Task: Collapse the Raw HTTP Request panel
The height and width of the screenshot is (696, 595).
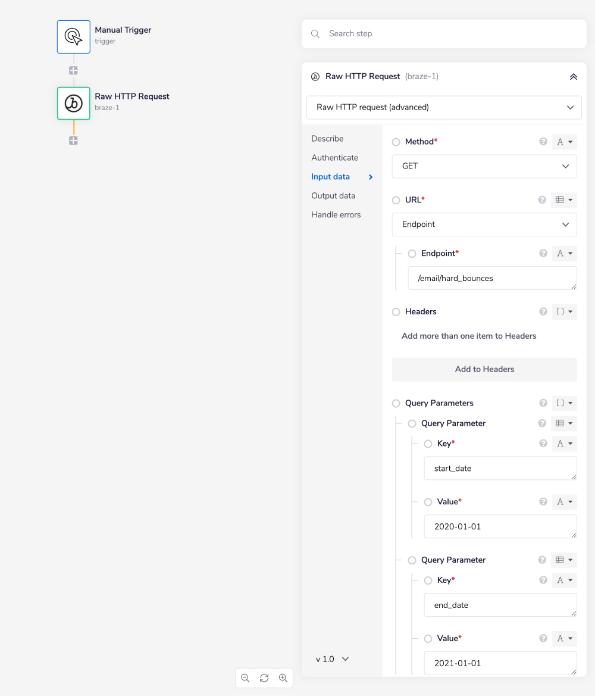Action: (x=573, y=77)
